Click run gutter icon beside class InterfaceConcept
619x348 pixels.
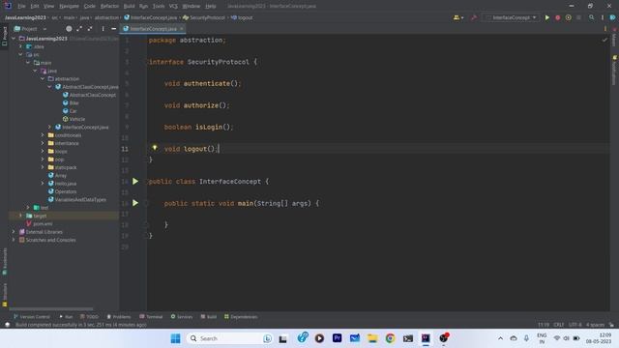pos(135,182)
